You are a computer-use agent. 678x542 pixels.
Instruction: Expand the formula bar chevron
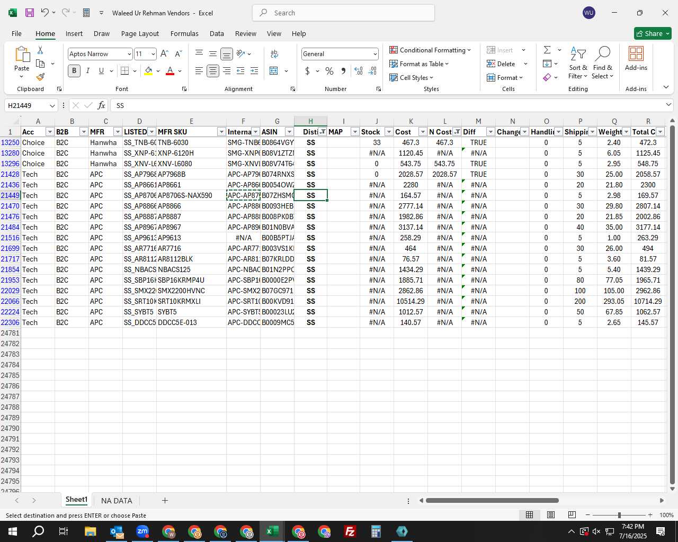668,105
